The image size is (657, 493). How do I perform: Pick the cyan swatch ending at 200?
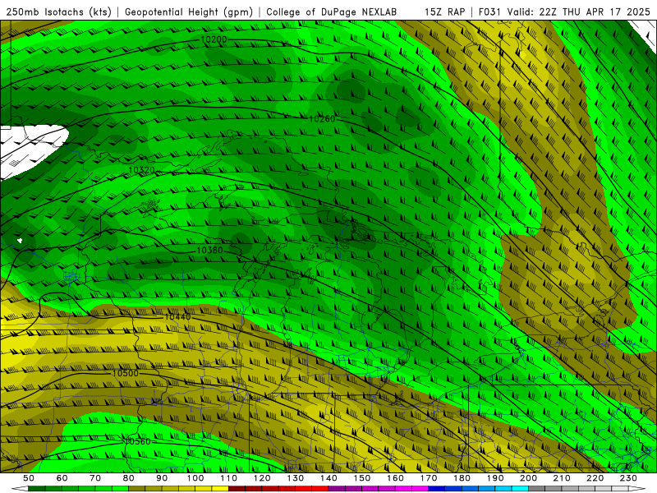click(520, 489)
